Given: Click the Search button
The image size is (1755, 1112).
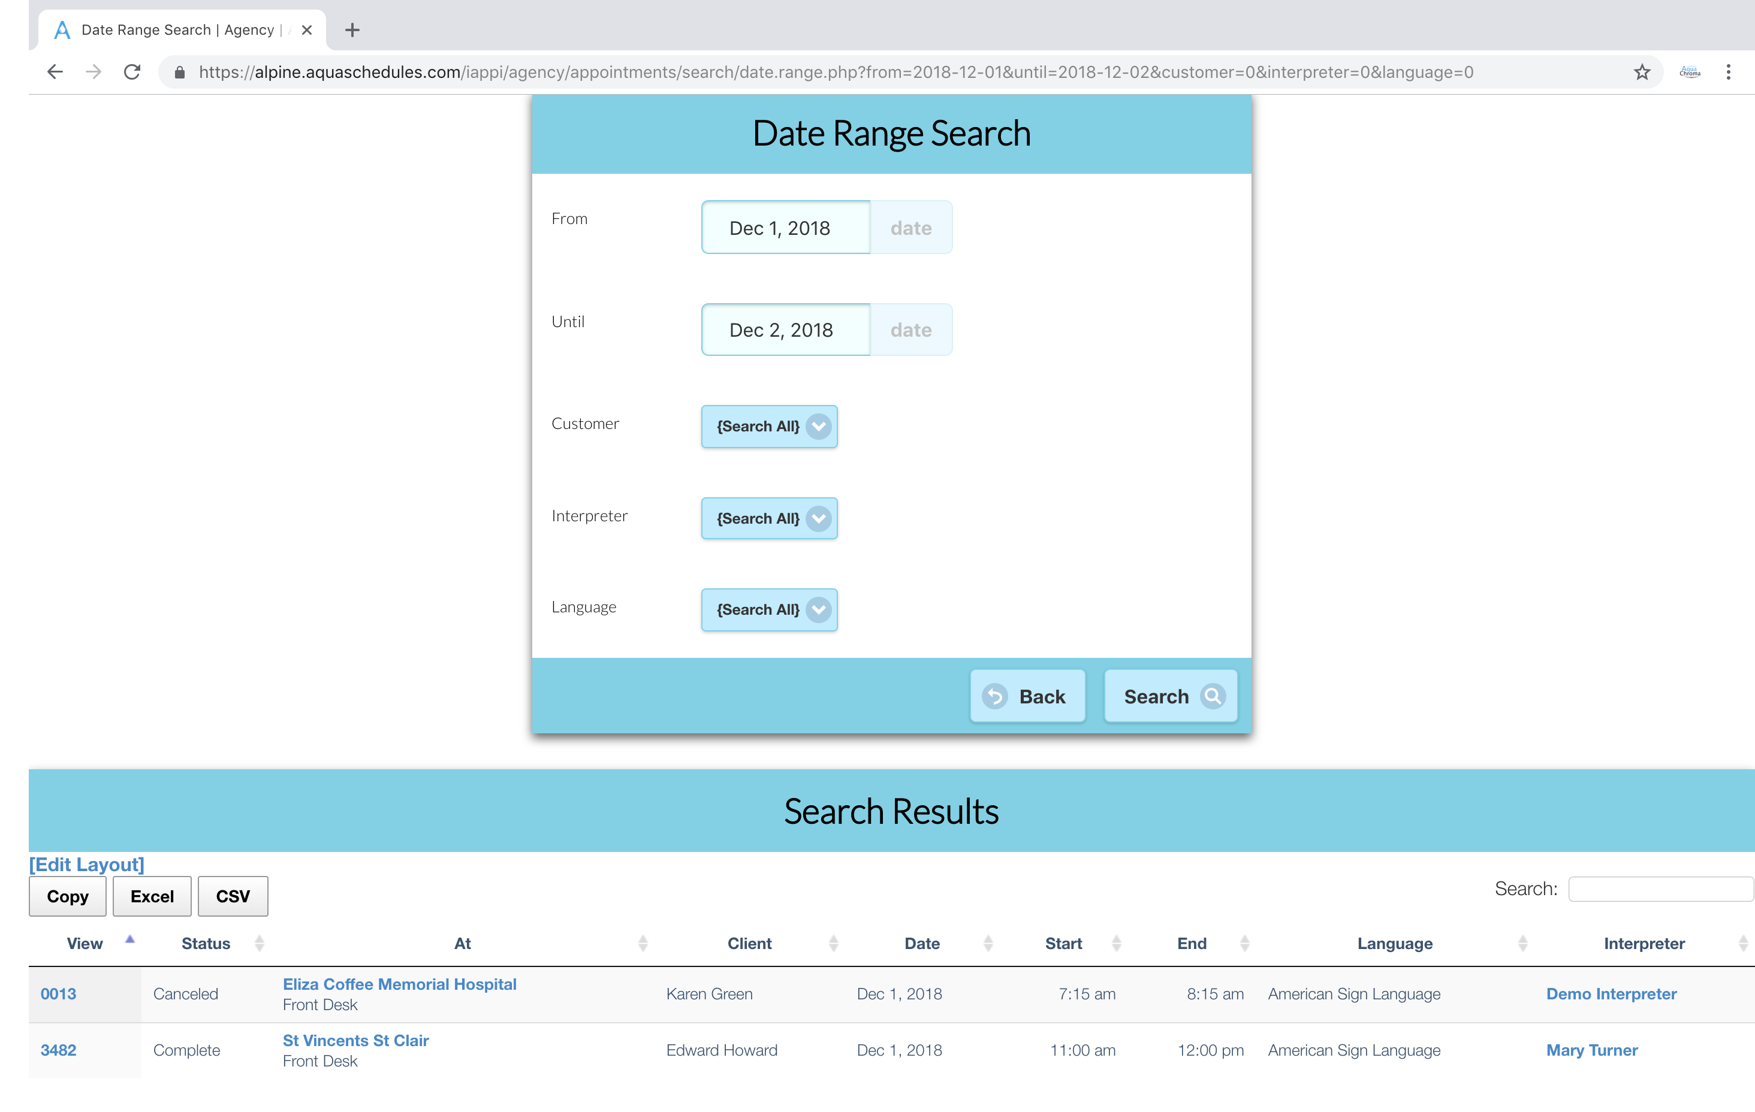Looking at the screenshot, I should tap(1171, 696).
